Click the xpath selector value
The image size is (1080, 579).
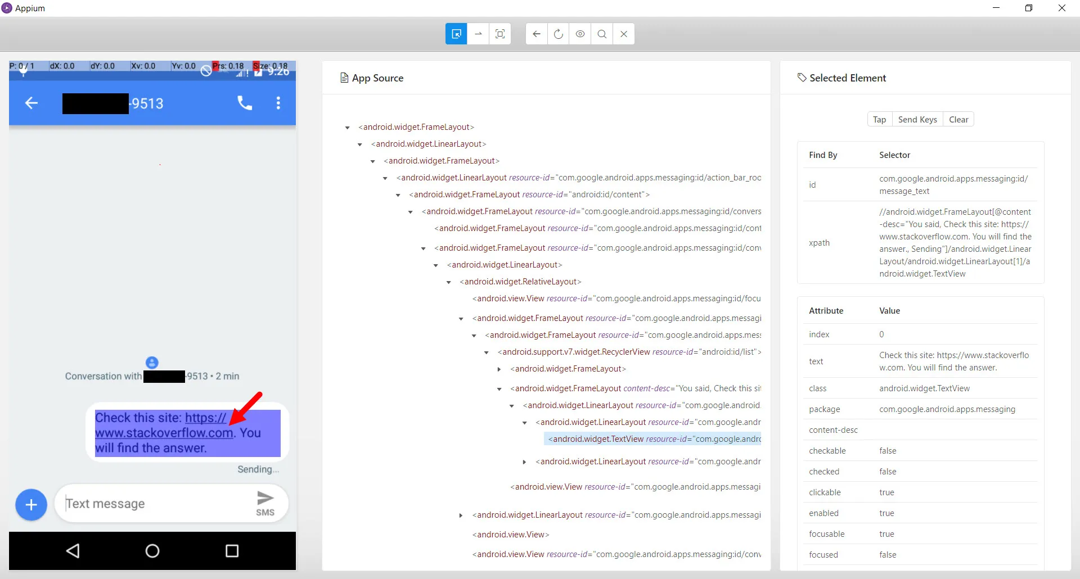pos(955,243)
